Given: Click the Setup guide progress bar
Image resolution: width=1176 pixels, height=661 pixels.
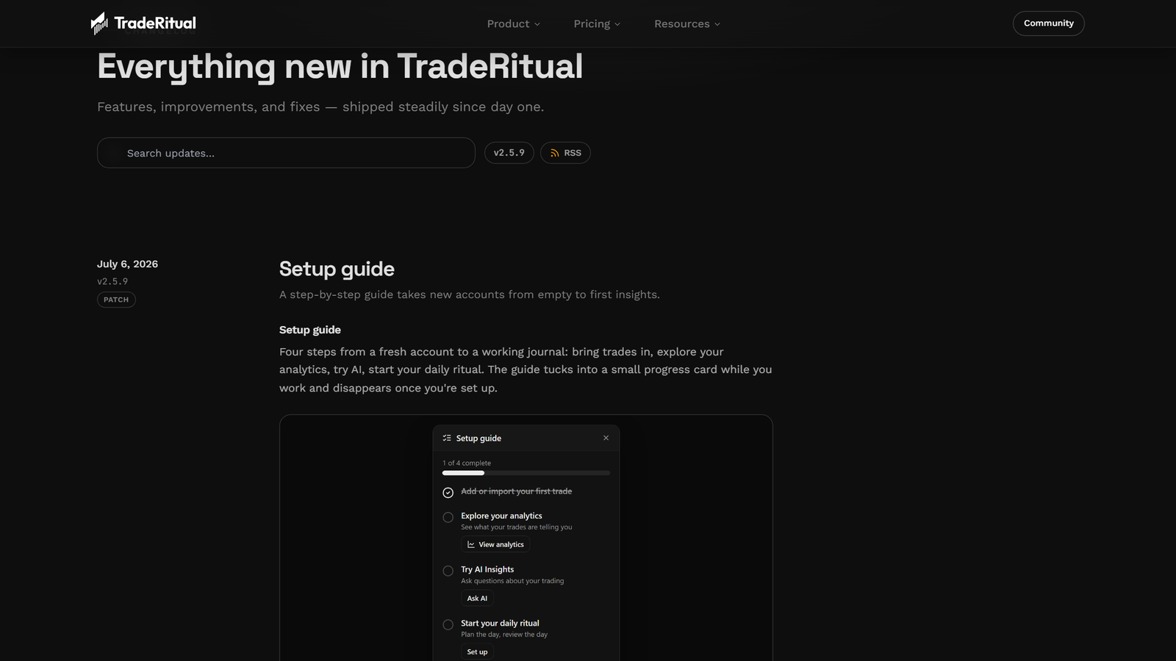Looking at the screenshot, I should (x=526, y=473).
